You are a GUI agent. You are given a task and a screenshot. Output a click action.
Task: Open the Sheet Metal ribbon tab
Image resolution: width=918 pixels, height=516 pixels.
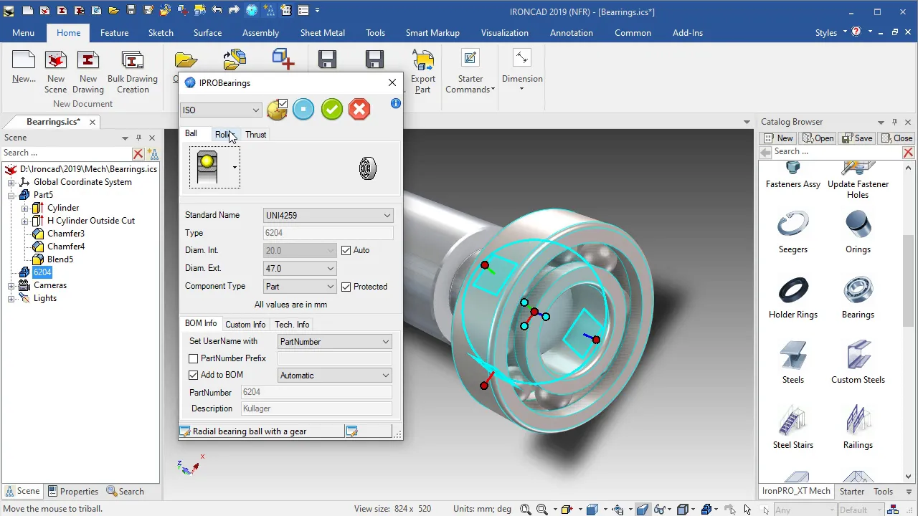point(323,33)
